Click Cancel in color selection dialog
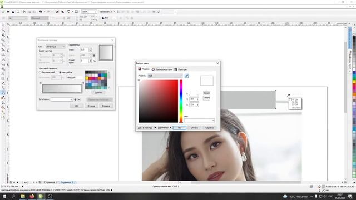356x200 pixels. (194, 128)
